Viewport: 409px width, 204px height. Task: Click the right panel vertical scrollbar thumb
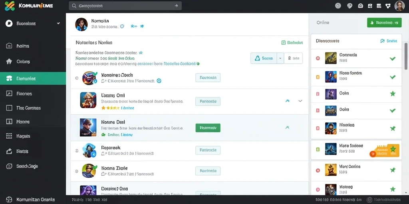coord(406,56)
